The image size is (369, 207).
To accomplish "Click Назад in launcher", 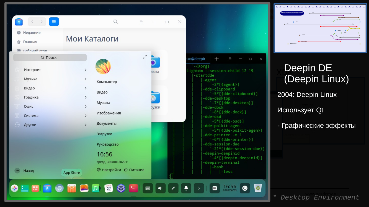I will (x=24, y=171).
